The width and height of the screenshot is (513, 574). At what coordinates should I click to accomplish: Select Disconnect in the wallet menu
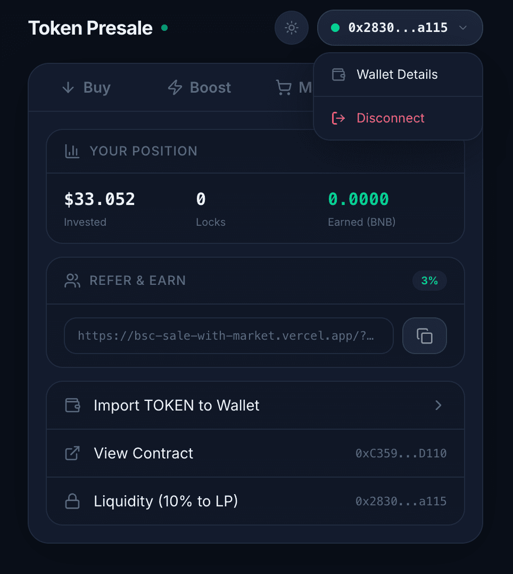click(390, 118)
